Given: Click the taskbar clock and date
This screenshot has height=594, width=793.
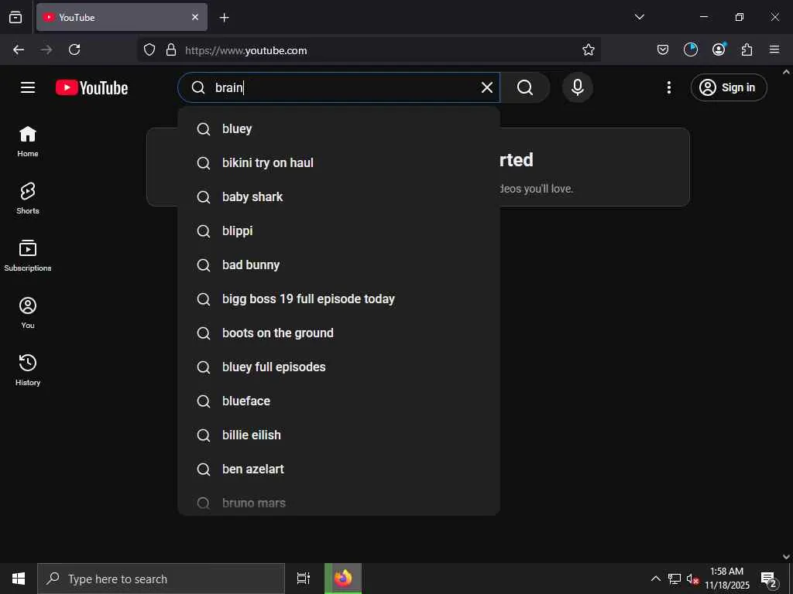Looking at the screenshot, I should point(727,579).
